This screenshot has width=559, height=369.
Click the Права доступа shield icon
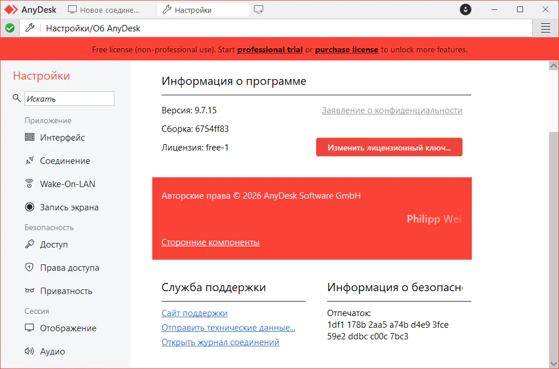point(30,267)
